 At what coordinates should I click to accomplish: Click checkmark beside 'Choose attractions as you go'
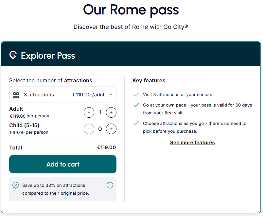136,123
